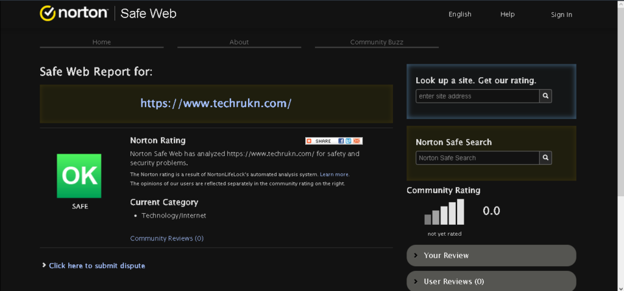Open the Home tab
The height and width of the screenshot is (291, 624).
pos(102,42)
